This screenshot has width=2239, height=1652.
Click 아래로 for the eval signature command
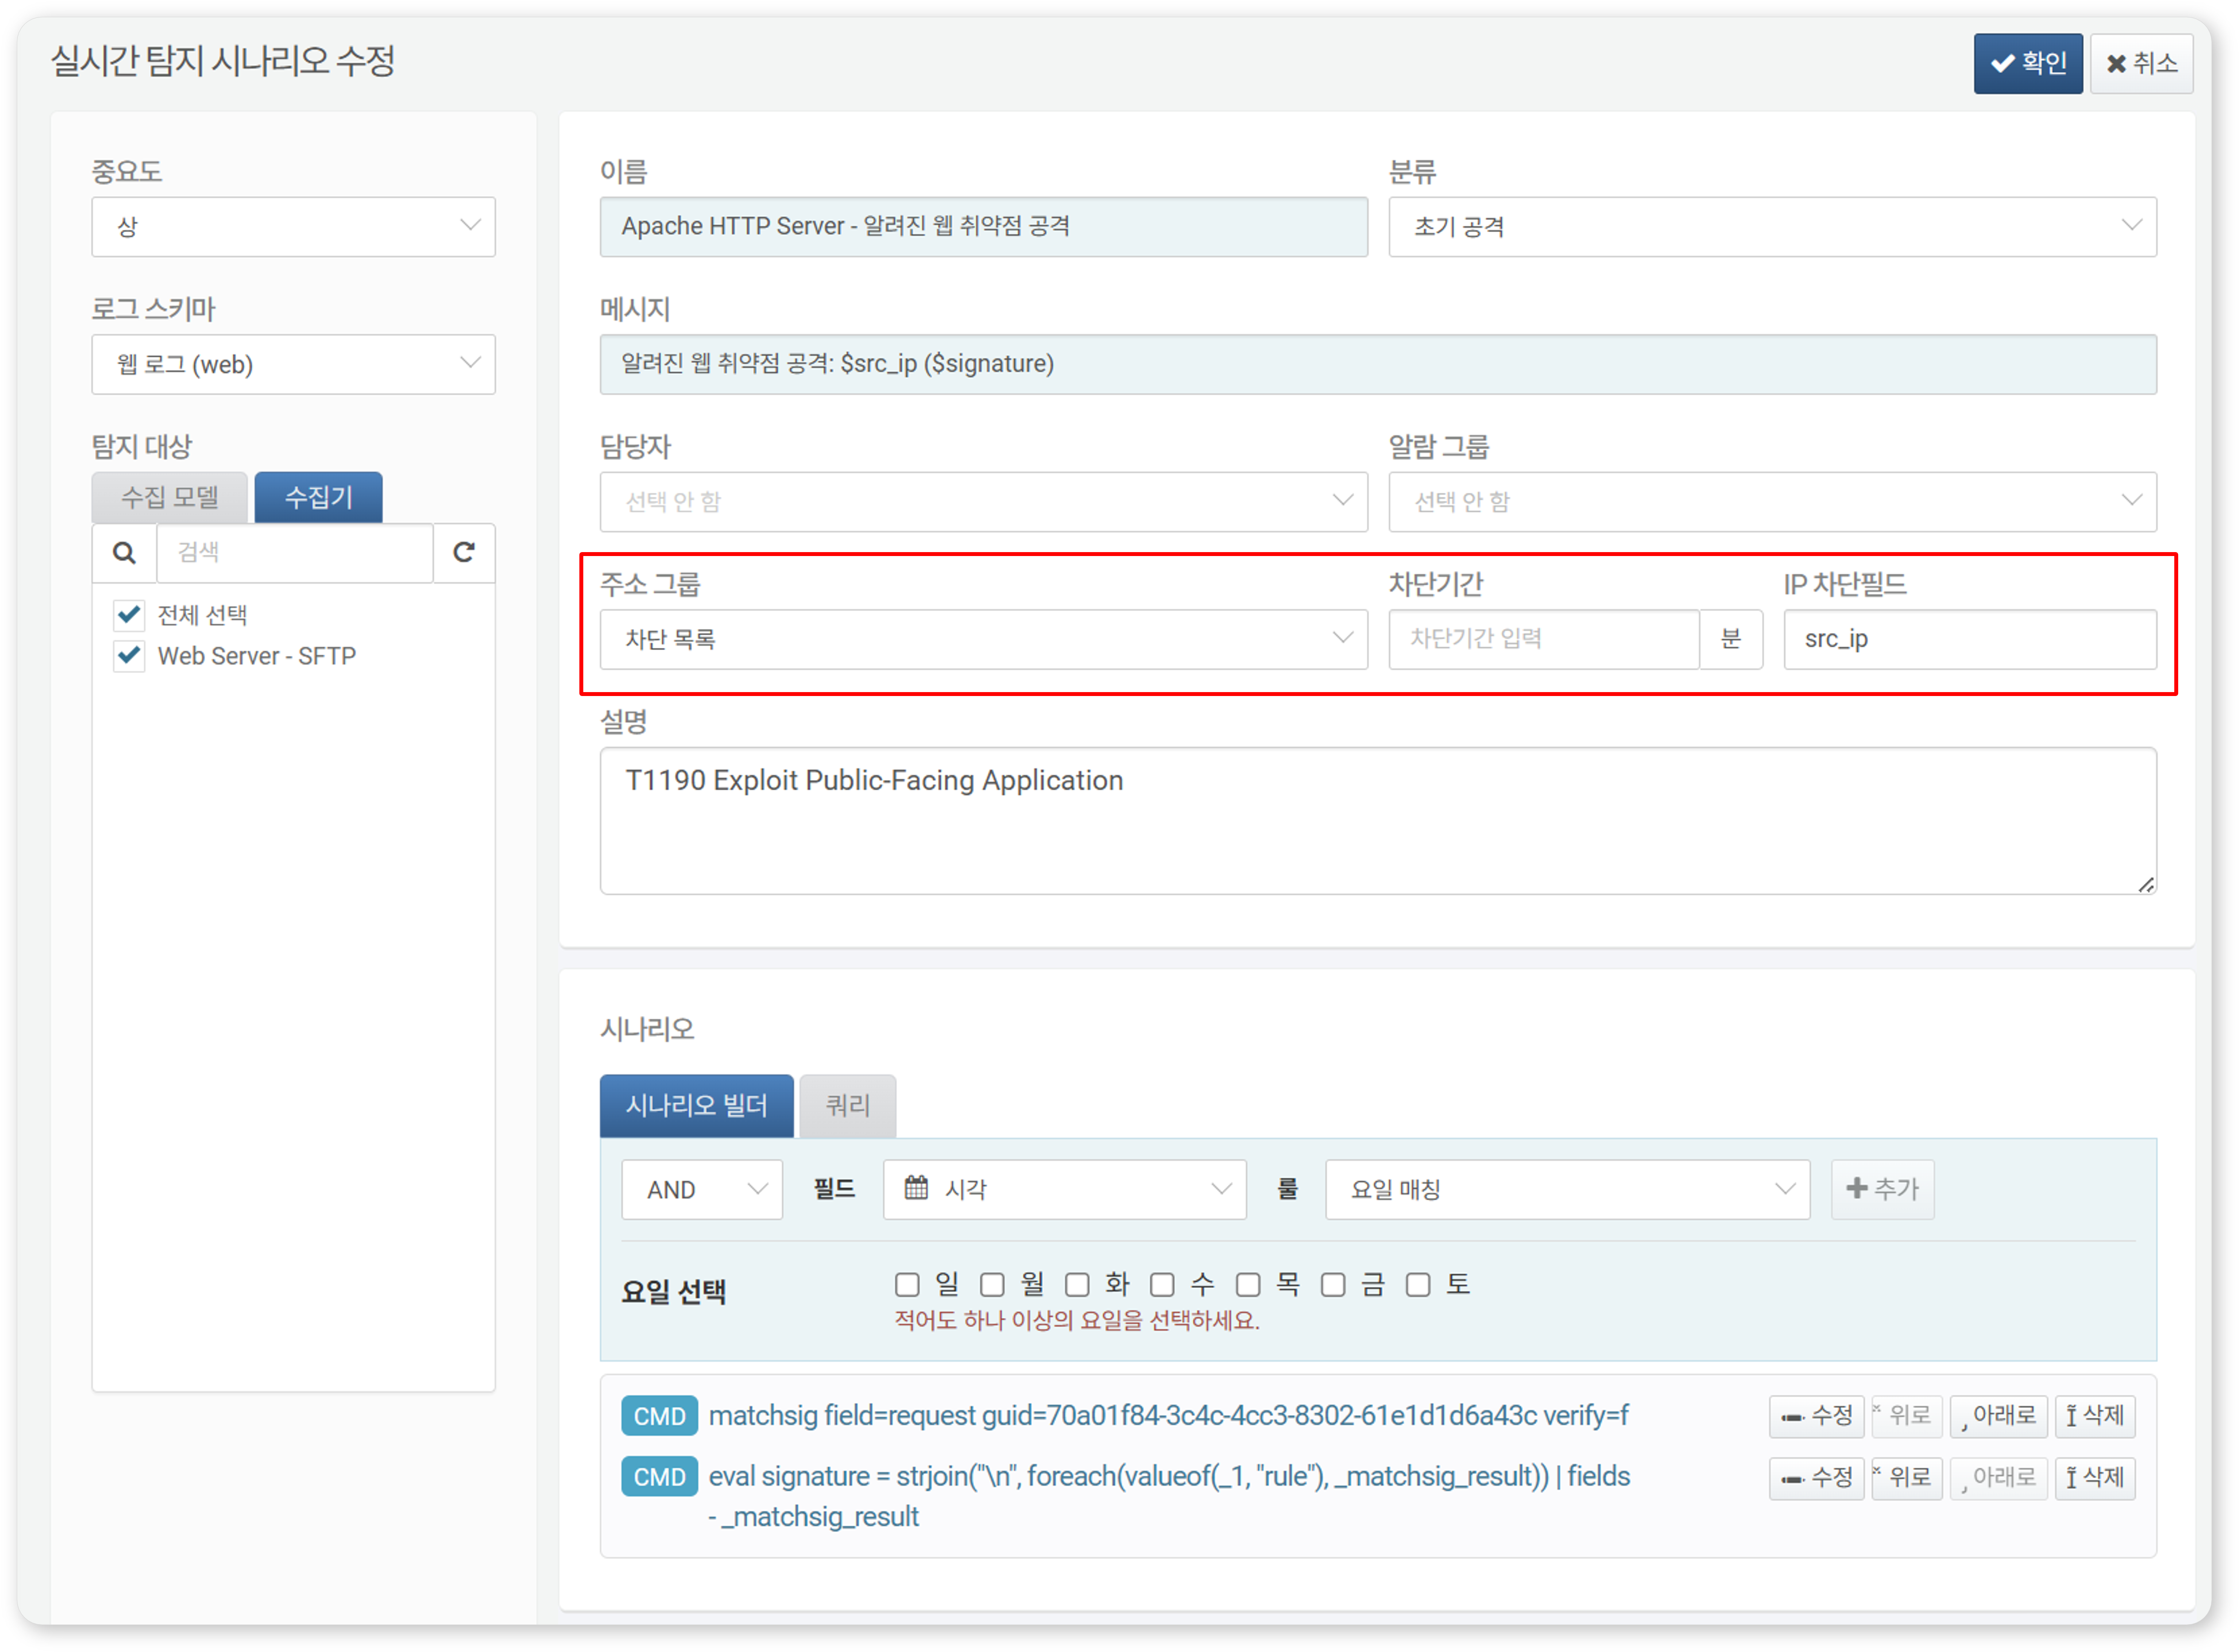1999,1479
